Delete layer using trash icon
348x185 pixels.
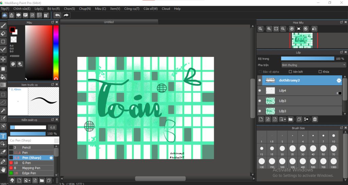pos(315,119)
